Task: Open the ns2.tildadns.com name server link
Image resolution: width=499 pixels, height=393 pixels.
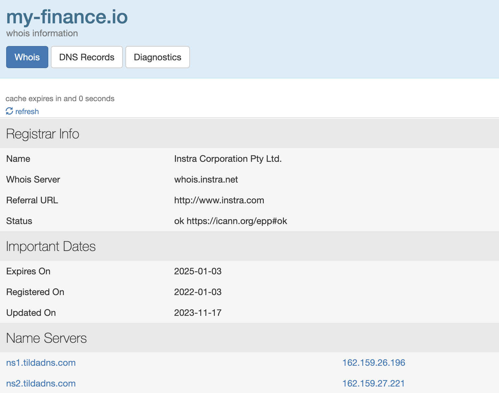Action: tap(41, 383)
